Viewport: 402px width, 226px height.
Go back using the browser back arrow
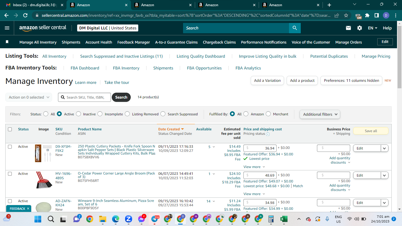click(x=6, y=15)
